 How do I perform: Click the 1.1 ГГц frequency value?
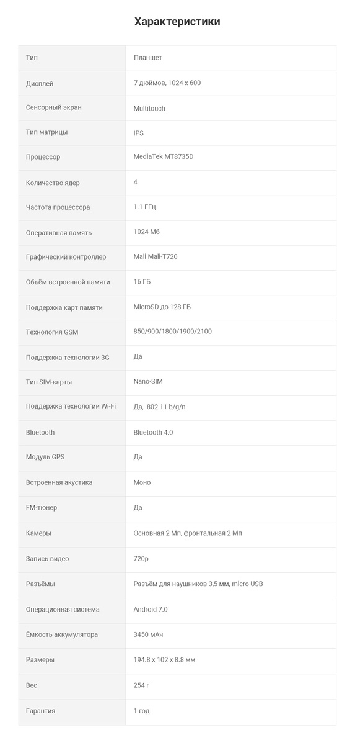pyautogui.click(x=146, y=207)
